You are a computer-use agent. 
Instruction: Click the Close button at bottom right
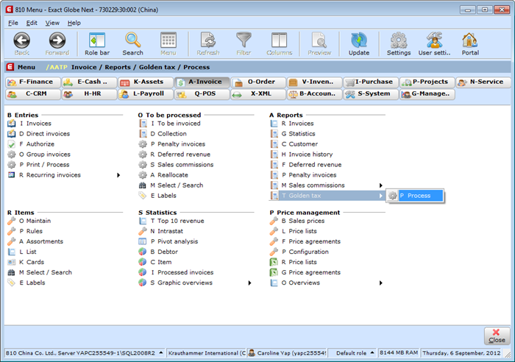click(497, 336)
